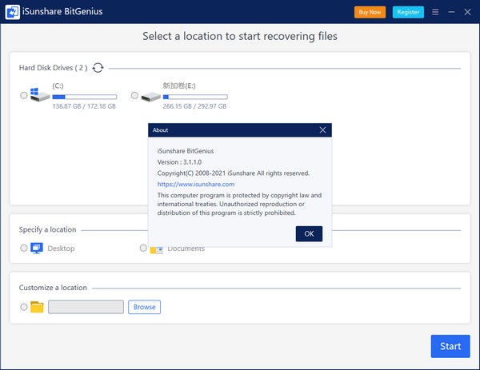Screen dimensions: 480x370
Task: Click the custom location path field
Action: pos(86,307)
